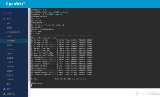Click the purple gear icon for 系统 menu
This screenshot has width=160, height=97.
coord(4,19)
